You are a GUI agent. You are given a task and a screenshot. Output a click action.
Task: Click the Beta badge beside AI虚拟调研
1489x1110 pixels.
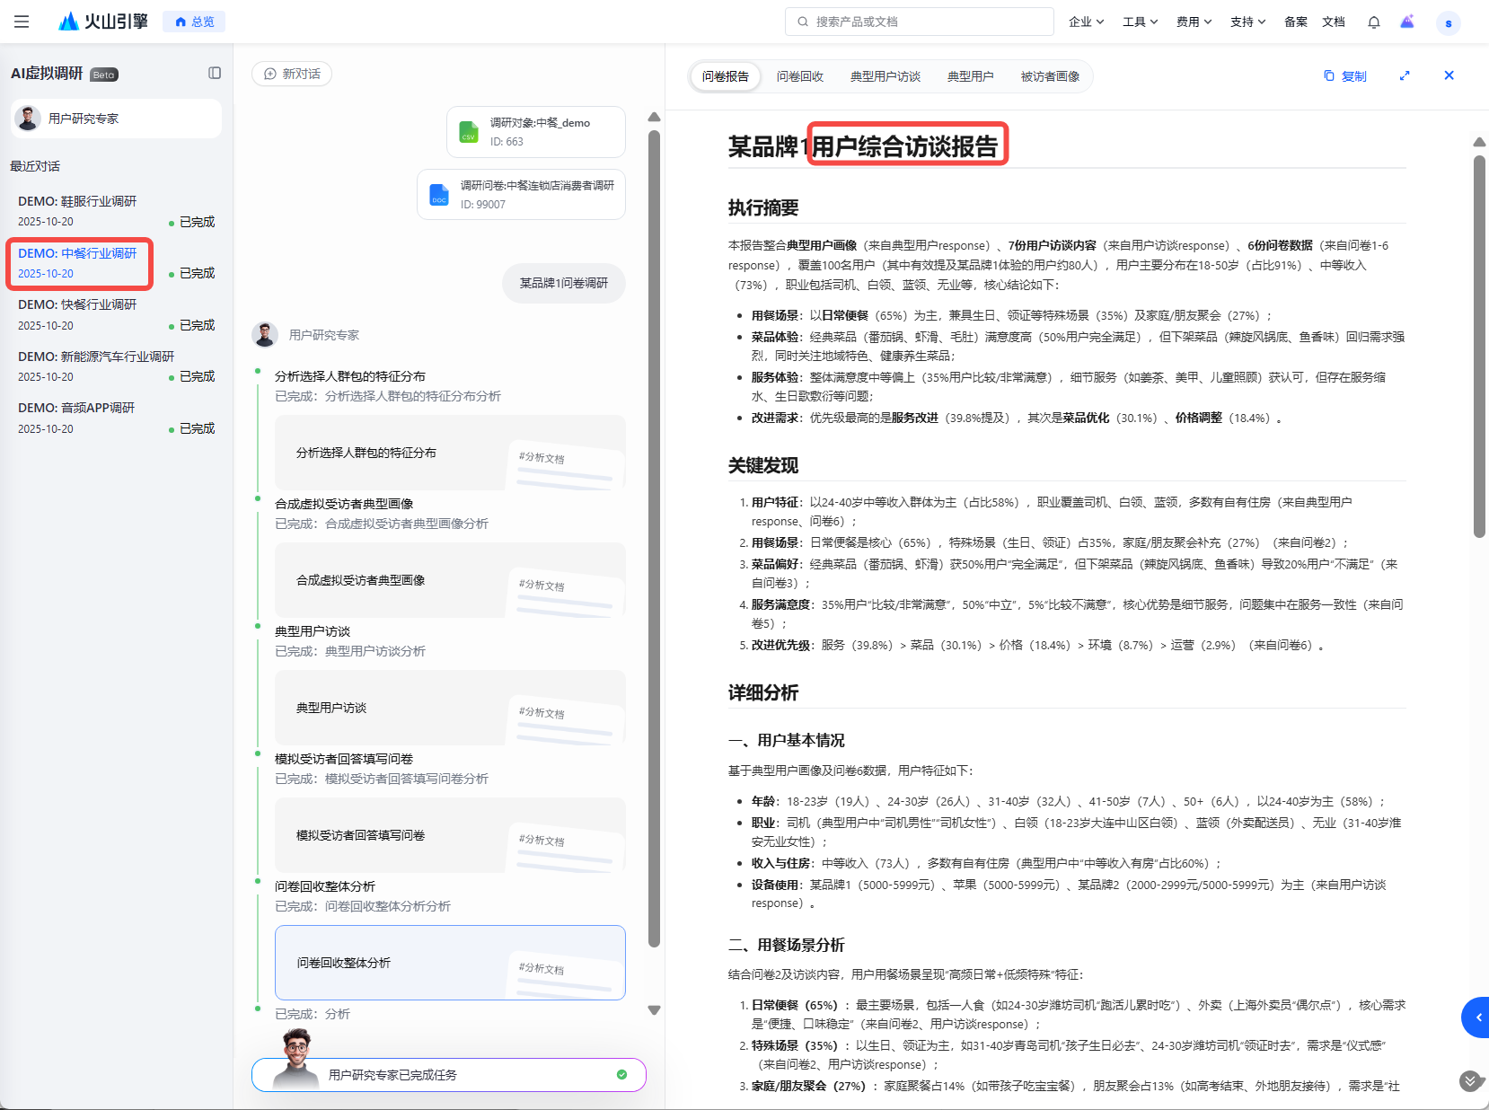pos(104,75)
